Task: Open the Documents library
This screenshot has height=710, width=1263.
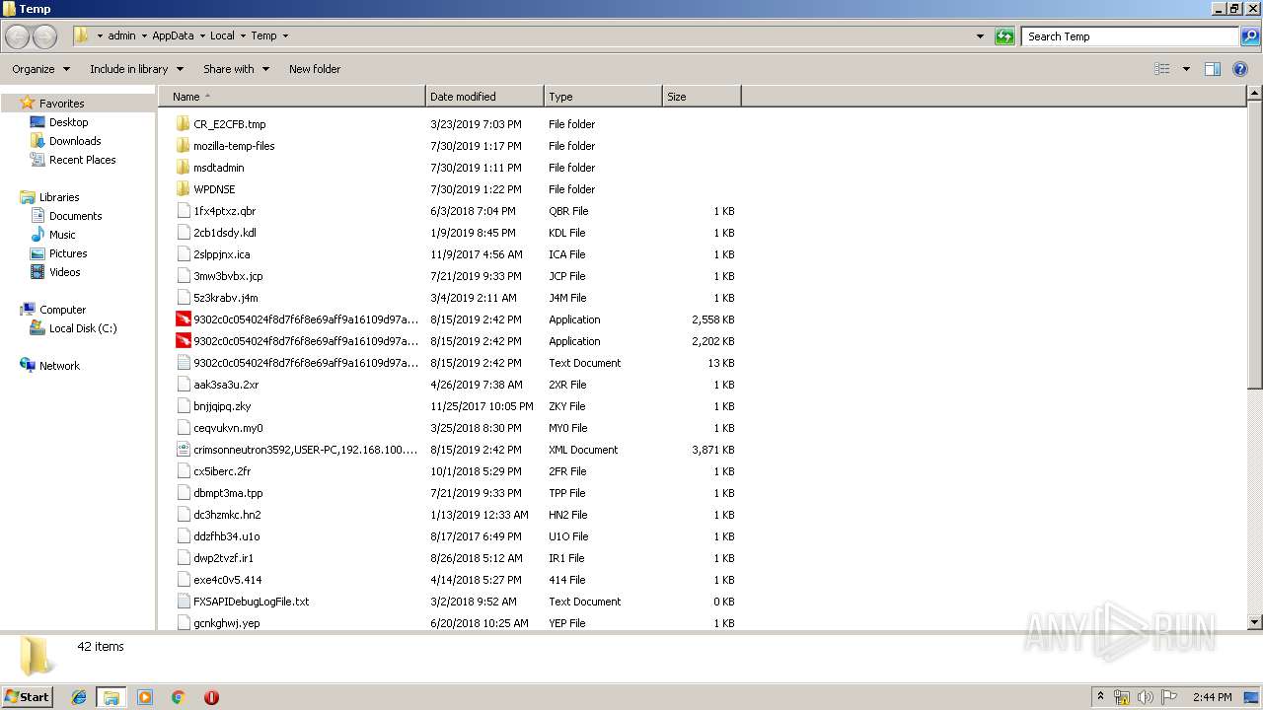Action: point(75,216)
